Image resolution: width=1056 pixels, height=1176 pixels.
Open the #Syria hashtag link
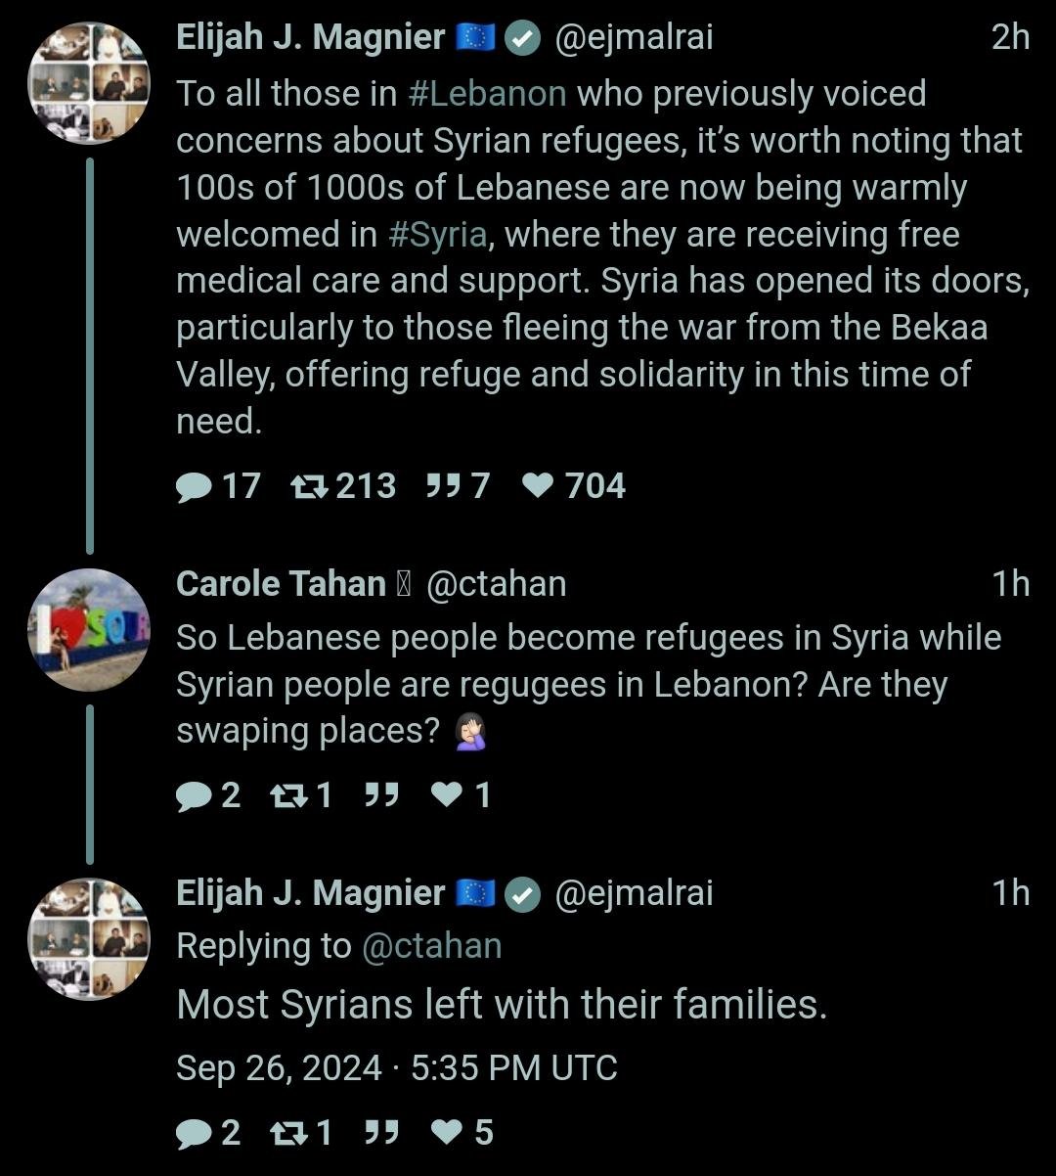436,235
